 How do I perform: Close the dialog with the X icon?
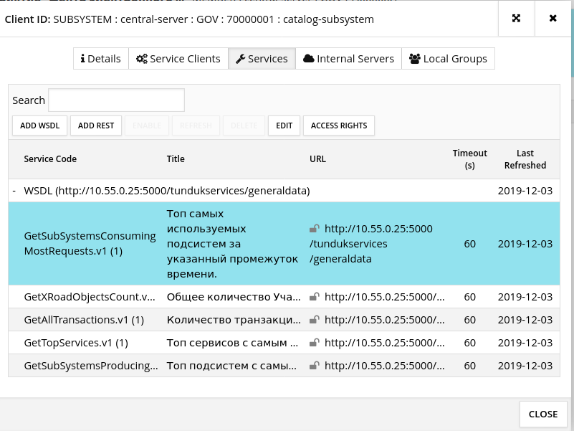point(553,19)
